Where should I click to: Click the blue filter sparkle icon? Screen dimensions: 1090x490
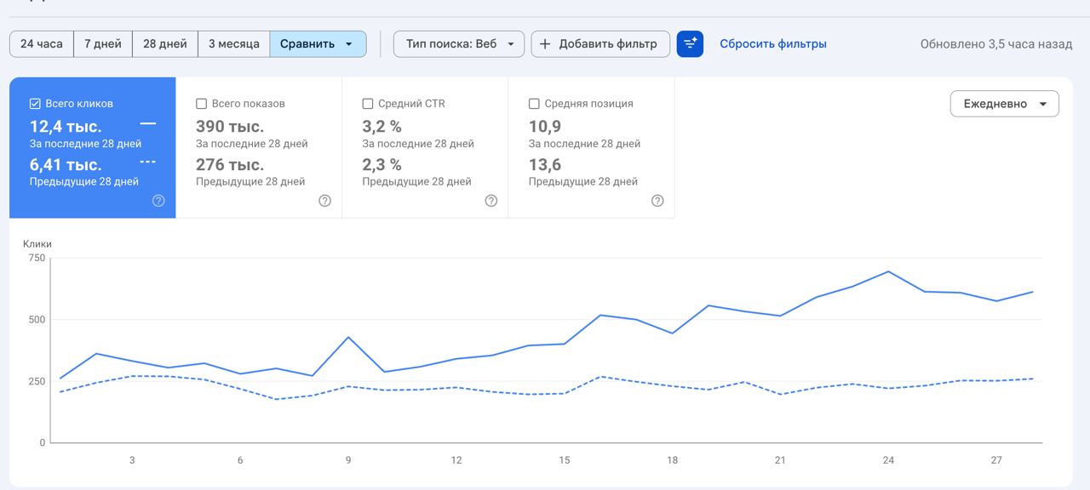690,44
